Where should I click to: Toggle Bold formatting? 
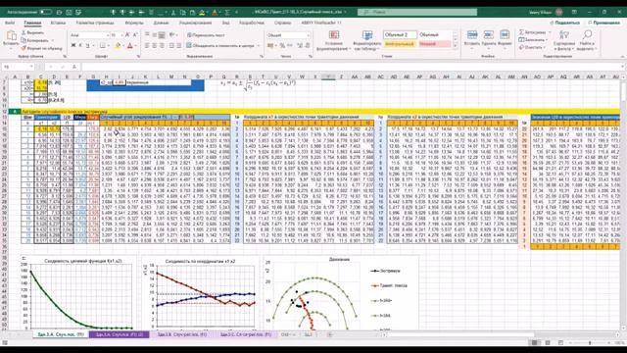pos(73,46)
